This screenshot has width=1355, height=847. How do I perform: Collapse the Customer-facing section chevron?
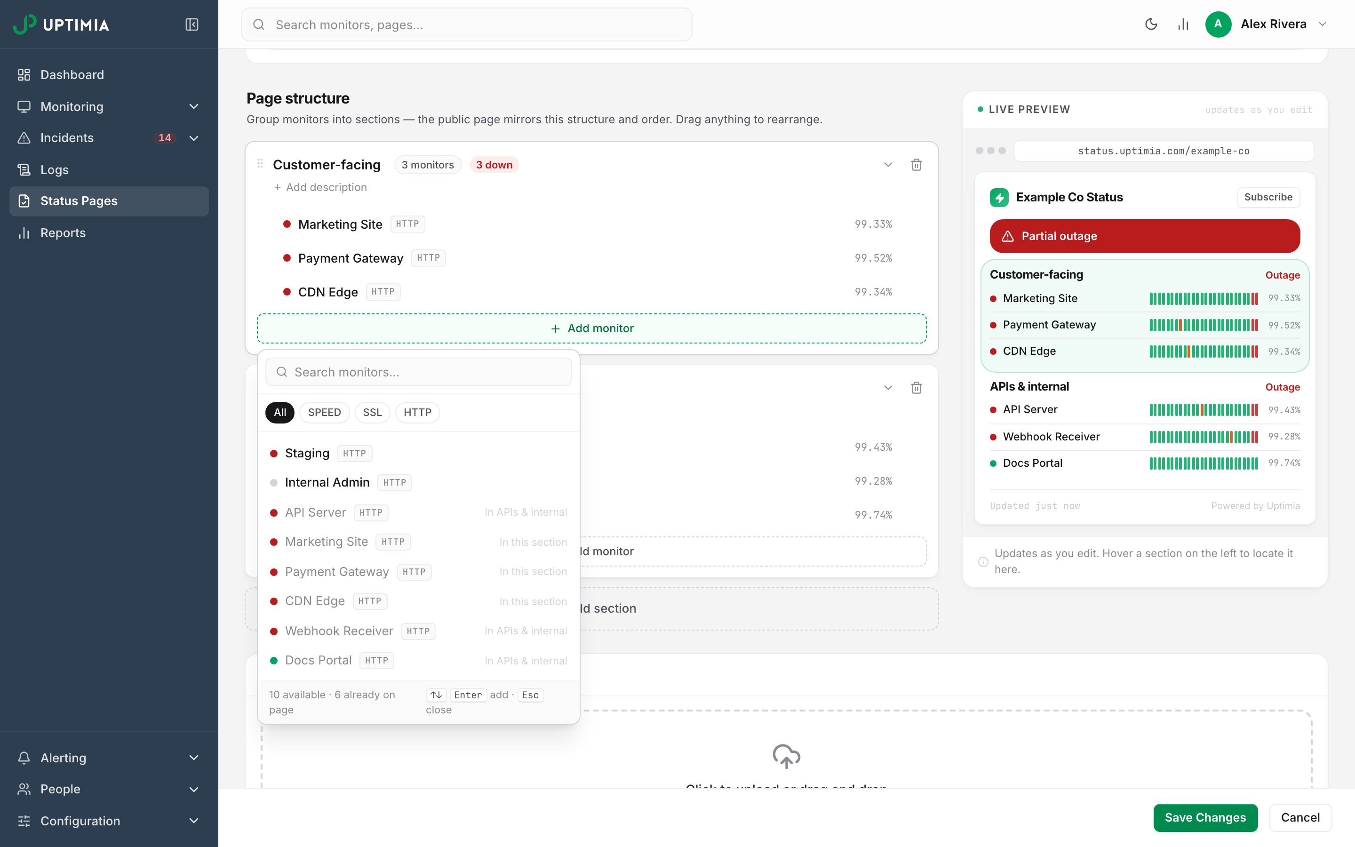[x=888, y=165]
